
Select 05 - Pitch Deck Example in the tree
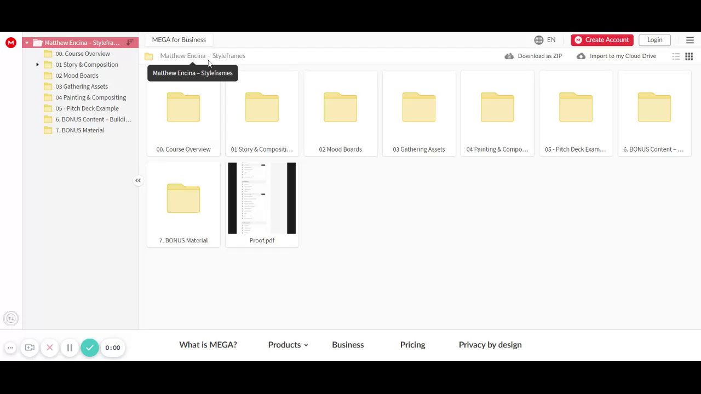point(87,108)
